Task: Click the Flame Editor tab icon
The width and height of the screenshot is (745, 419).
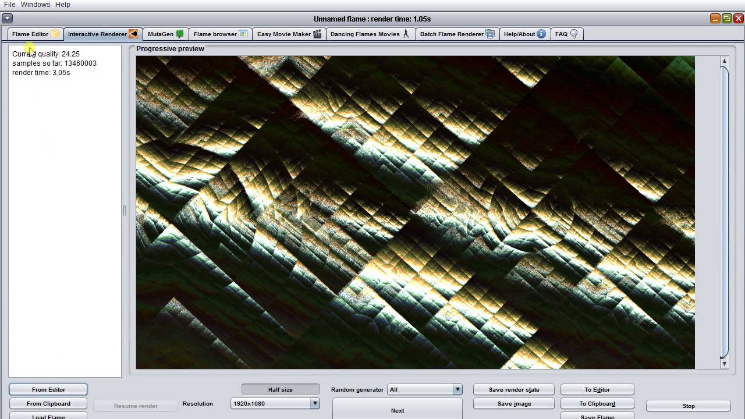Action: coord(55,34)
